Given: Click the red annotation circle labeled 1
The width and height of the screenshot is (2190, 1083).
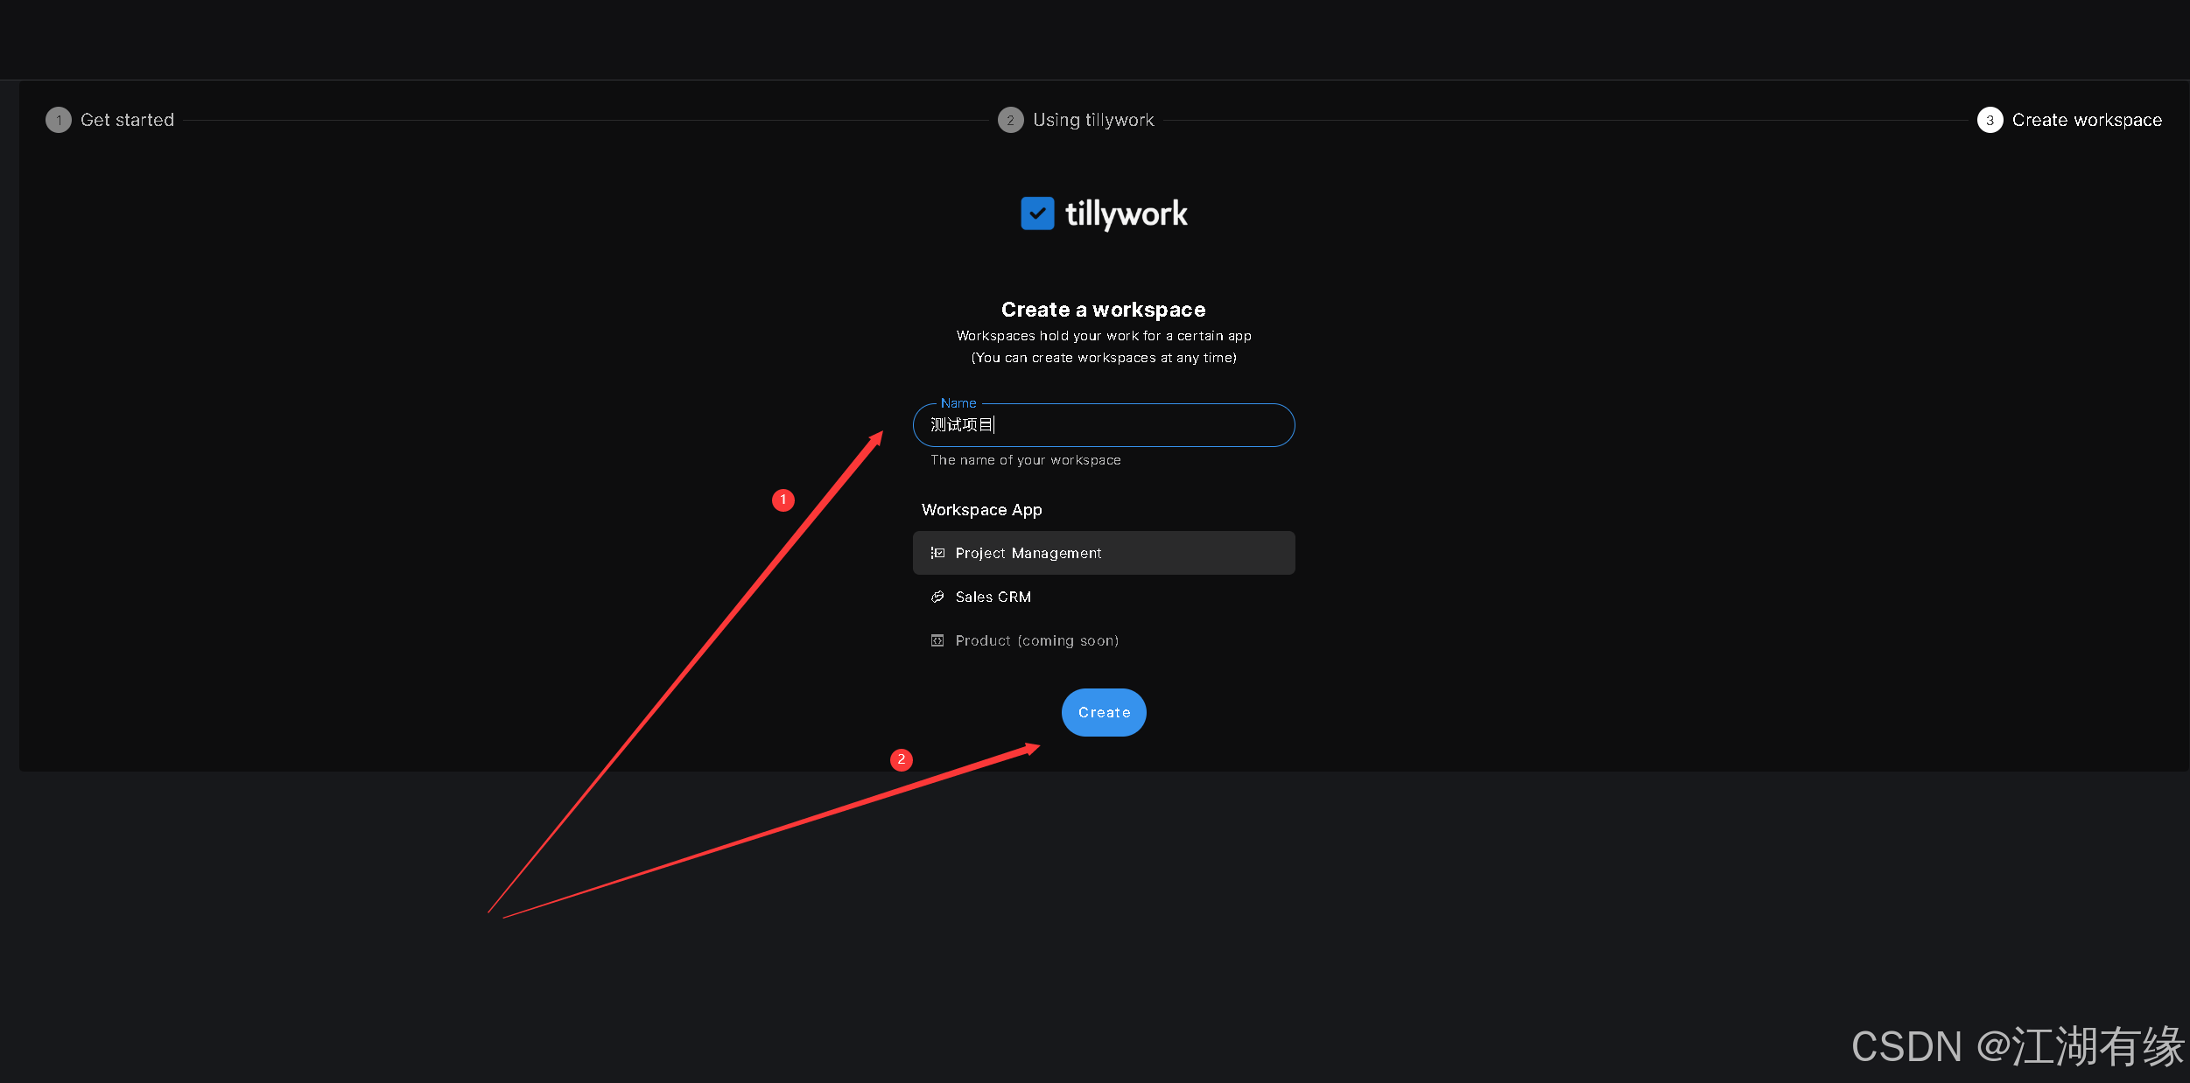Looking at the screenshot, I should (782, 500).
